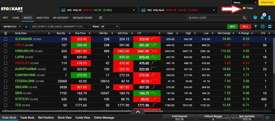Click the CANFINHOME scrip name
This screenshot has height=121, width=275.
coord(25,75)
